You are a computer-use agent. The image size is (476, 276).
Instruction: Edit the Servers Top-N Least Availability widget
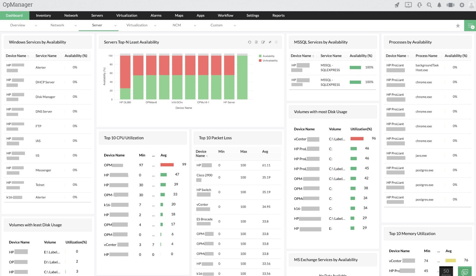click(x=263, y=42)
